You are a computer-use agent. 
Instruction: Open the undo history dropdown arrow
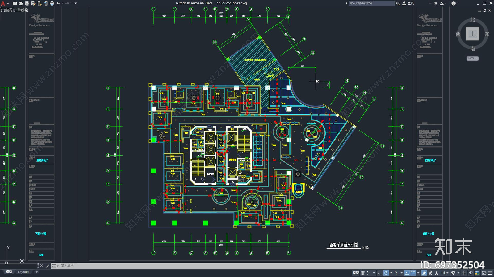click(62, 3)
